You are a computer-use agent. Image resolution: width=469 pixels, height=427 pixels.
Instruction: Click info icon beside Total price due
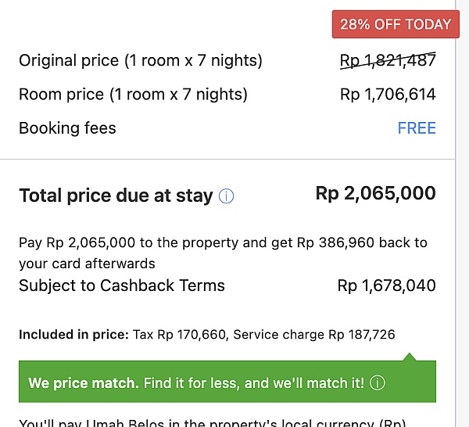tap(227, 196)
